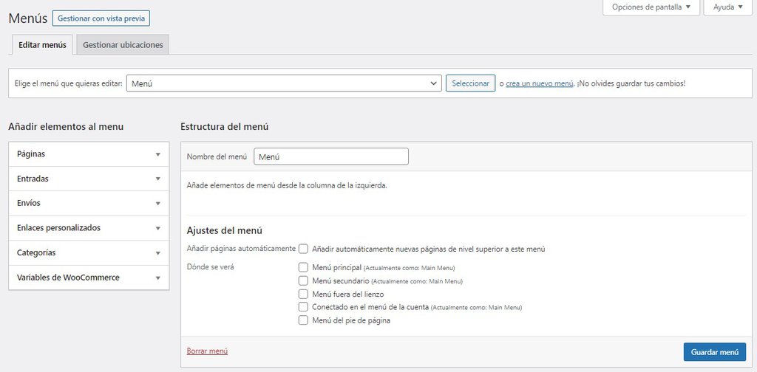Image resolution: width=757 pixels, height=372 pixels.
Task: Click the Guardar menú button
Action: tap(715, 352)
